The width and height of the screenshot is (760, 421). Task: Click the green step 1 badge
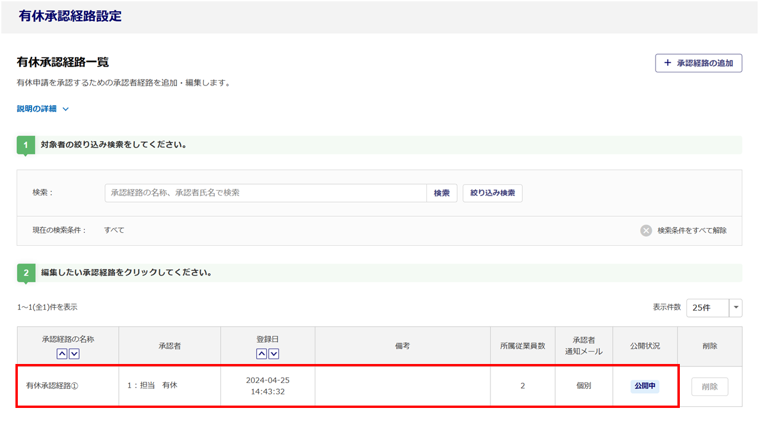(x=26, y=145)
